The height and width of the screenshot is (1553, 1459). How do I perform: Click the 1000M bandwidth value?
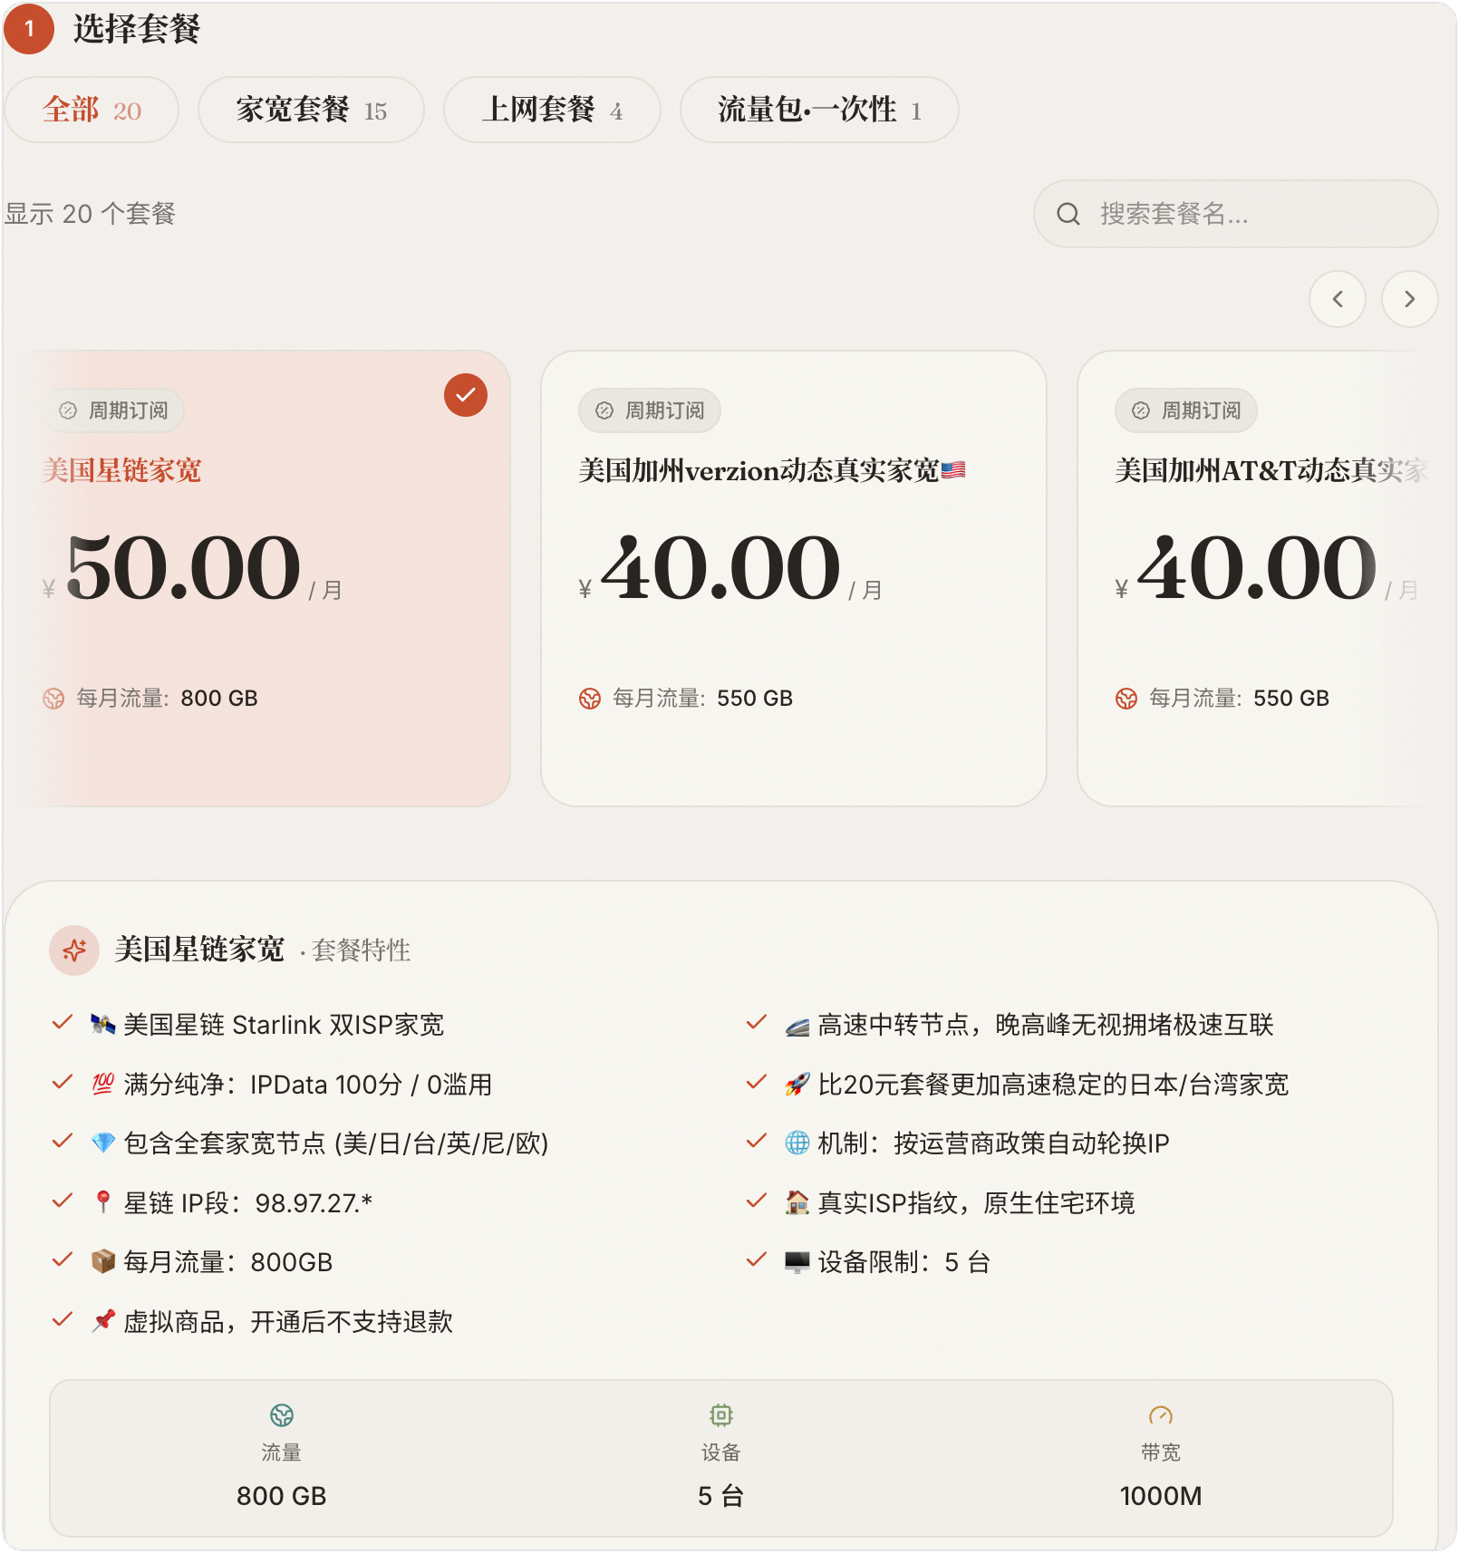[1161, 1496]
